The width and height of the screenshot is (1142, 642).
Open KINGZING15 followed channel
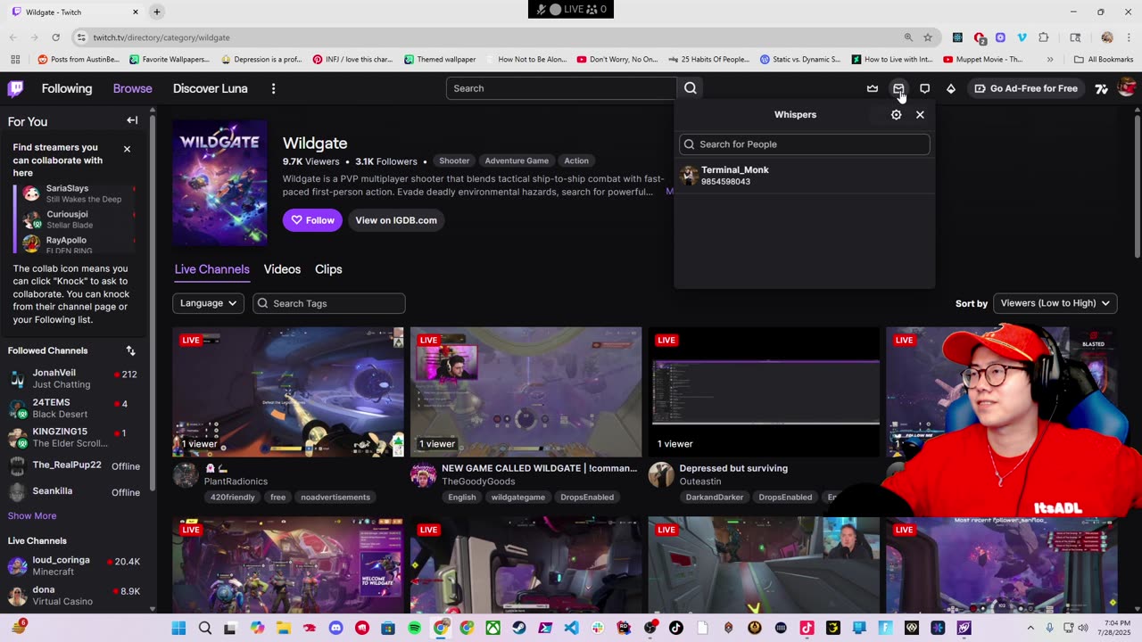pyautogui.click(x=74, y=438)
